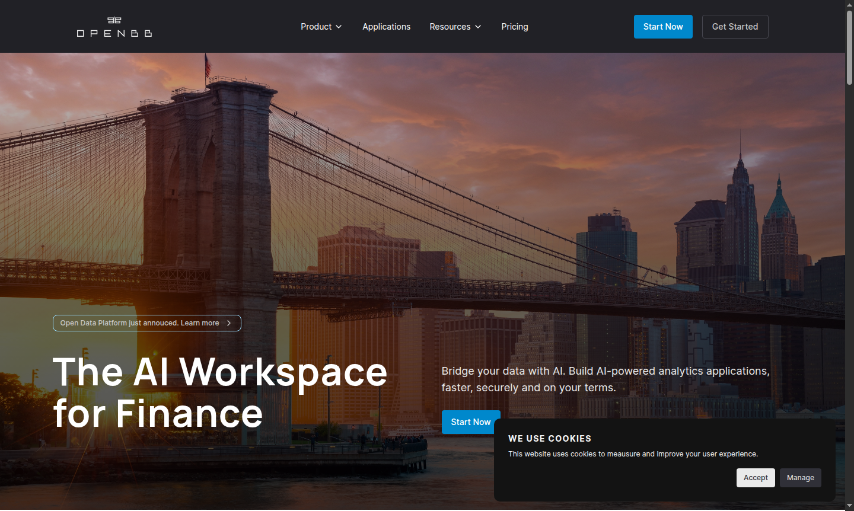Open the Product menu

(x=316, y=27)
